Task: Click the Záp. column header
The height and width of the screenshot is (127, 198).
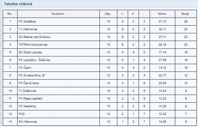Action: (x=108, y=14)
